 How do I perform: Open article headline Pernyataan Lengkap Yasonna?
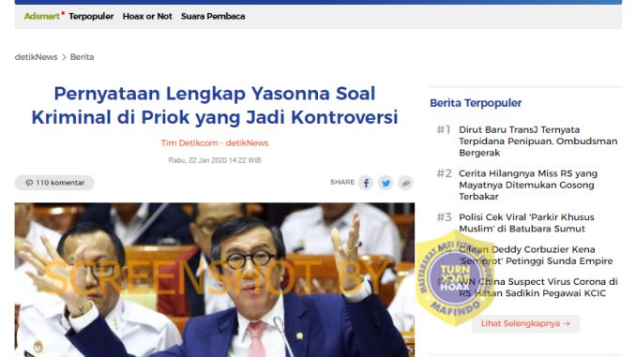(x=215, y=105)
